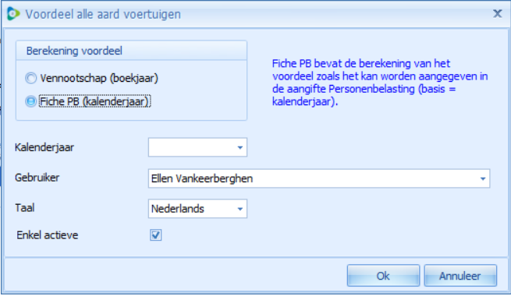
Task: Close the Voordeel alle aard voertuigen dialog
Action: point(497,14)
